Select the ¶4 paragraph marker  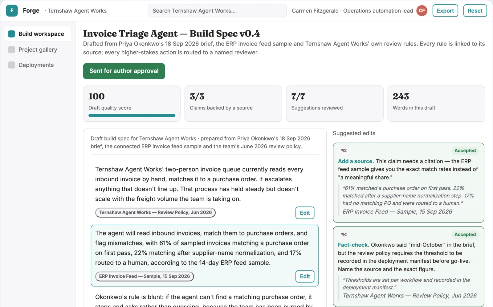pyautogui.click(x=344, y=234)
